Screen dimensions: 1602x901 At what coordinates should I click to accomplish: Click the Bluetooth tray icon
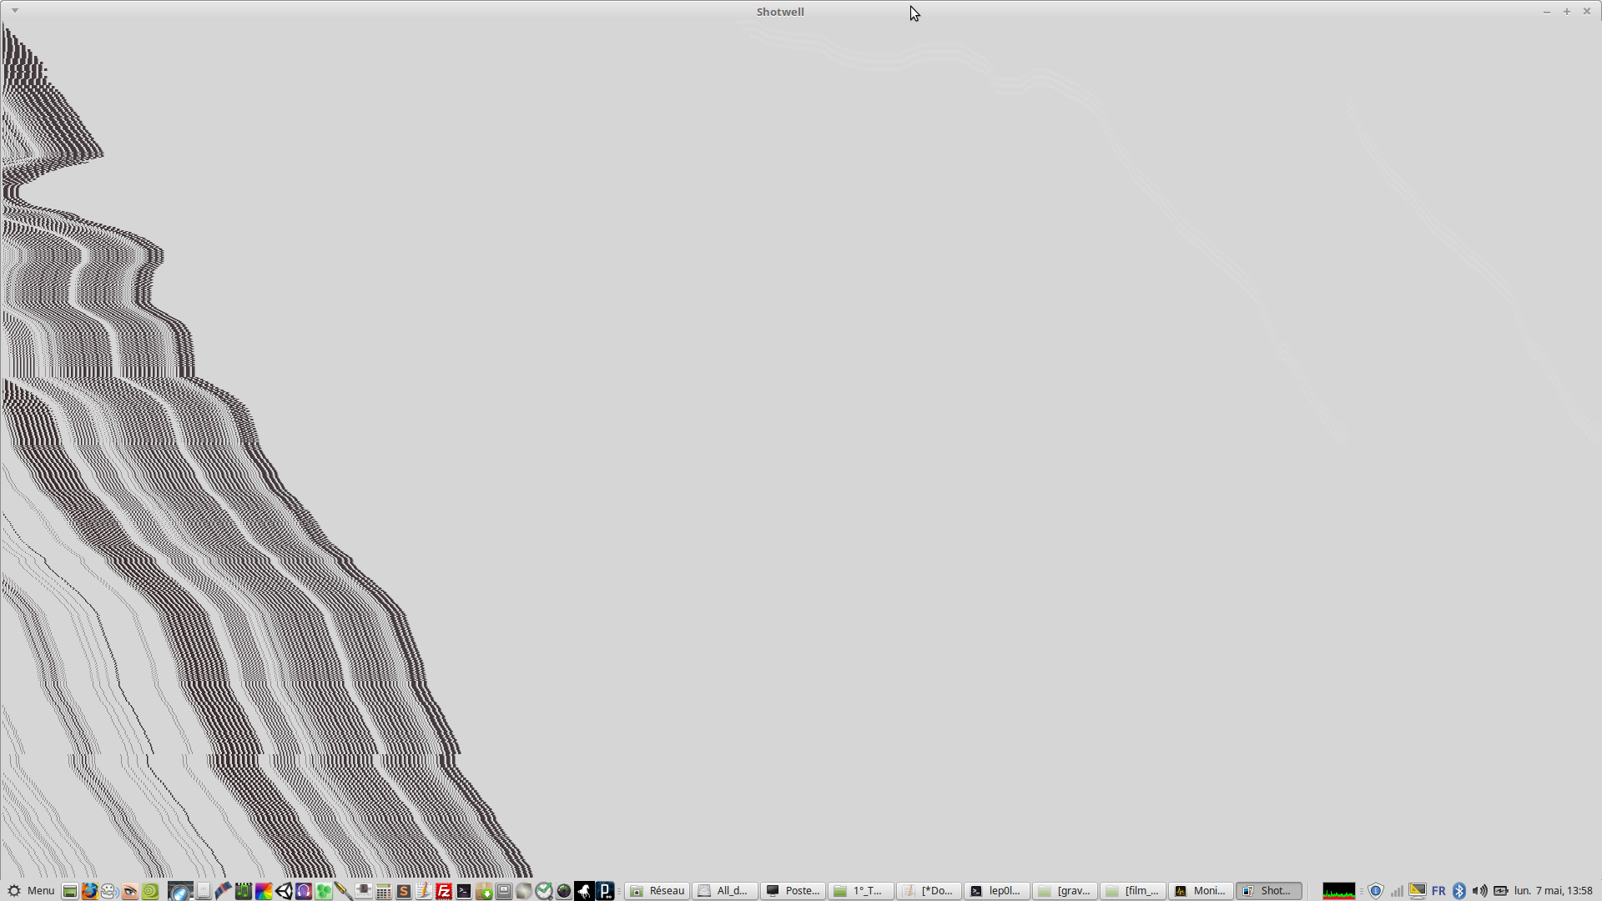click(x=1459, y=891)
